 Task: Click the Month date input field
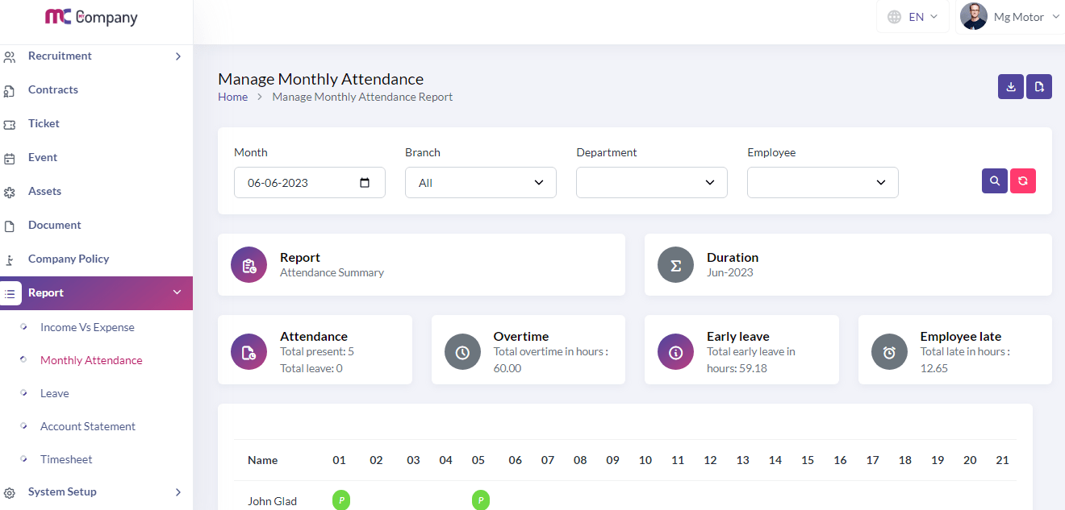(x=299, y=183)
